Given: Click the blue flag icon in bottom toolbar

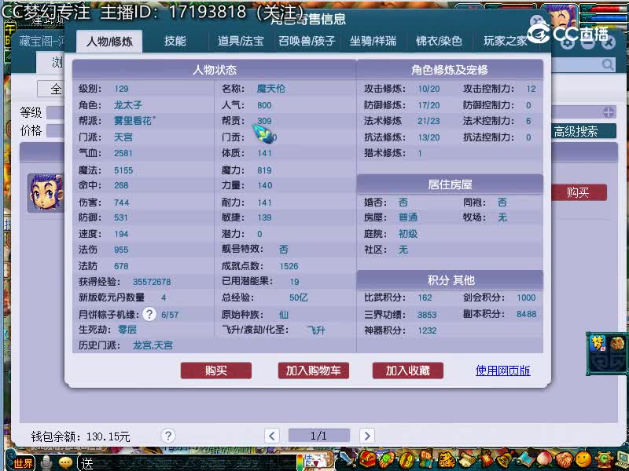Looking at the screenshot, I should point(525,460).
